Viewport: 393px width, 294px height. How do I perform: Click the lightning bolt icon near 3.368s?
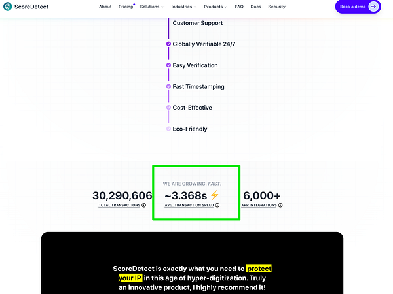tap(214, 195)
